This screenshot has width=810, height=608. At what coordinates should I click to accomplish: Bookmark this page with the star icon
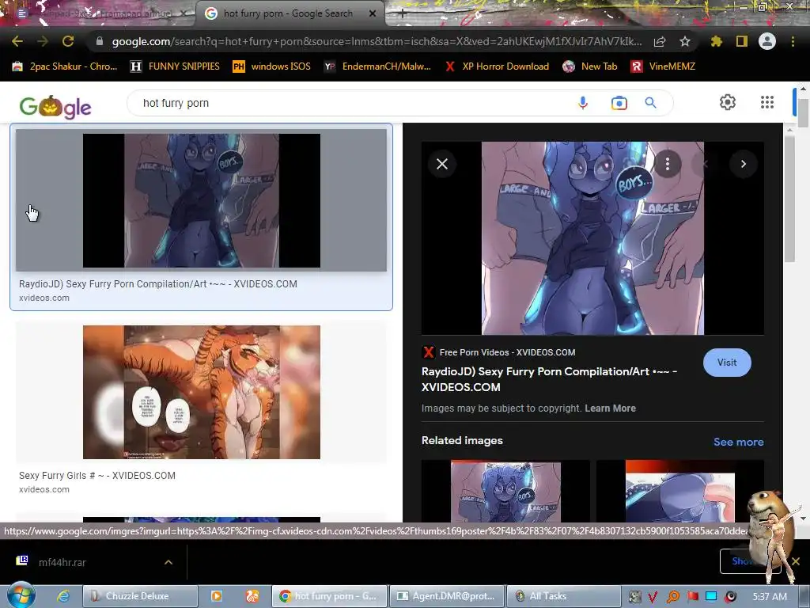685,41
